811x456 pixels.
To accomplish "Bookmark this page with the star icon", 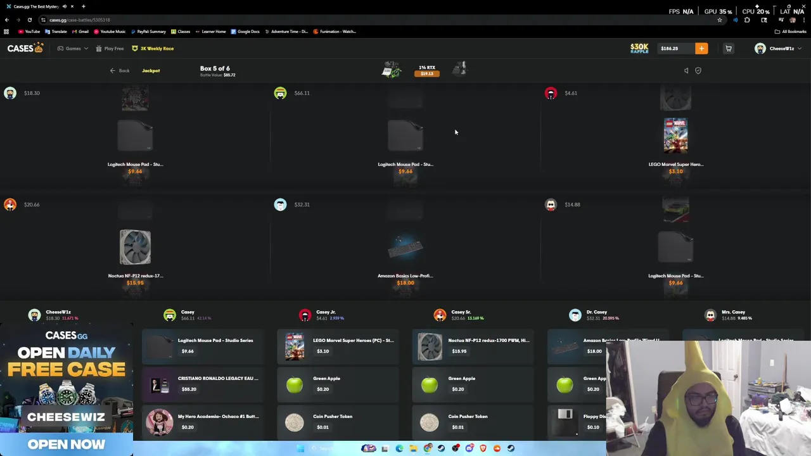I will pyautogui.click(x=719, y=20).
